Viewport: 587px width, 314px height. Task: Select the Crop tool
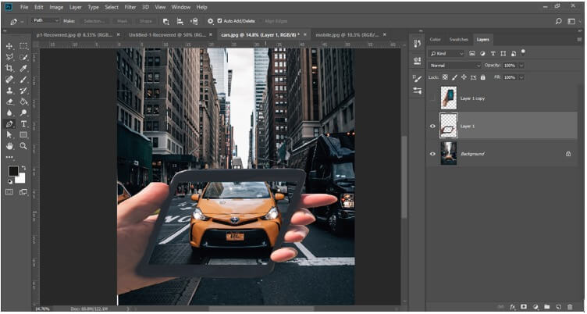[x=9, y=68]
